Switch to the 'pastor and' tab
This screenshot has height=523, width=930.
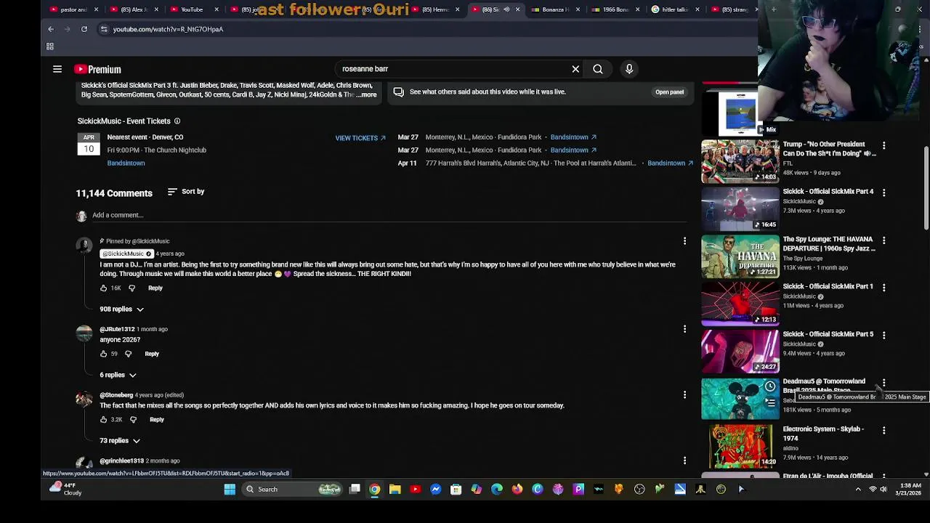coord(73,9)
